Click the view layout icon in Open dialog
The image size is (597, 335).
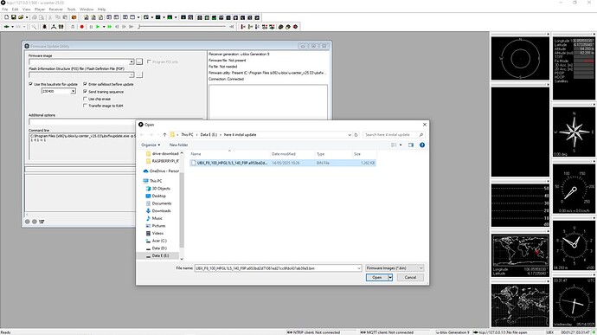(394, 145)
